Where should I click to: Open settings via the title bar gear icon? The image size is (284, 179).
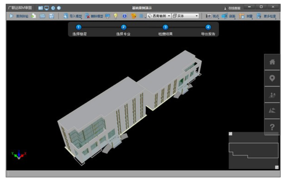point(53,8)
